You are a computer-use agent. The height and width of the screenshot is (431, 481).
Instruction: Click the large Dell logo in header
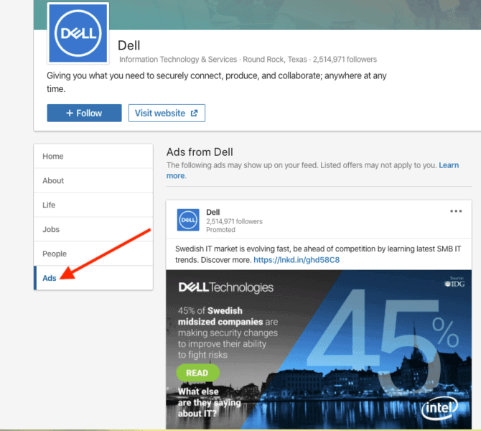pos(78,33)
